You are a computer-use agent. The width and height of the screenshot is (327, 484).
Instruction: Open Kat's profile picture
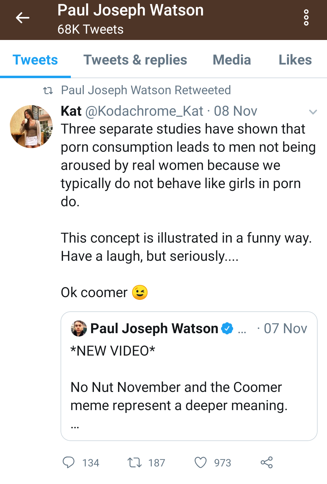coord(31,127)
